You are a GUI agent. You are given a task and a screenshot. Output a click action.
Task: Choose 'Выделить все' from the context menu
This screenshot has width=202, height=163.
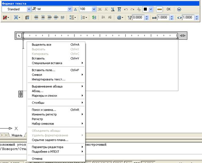[x=42, y=45]
